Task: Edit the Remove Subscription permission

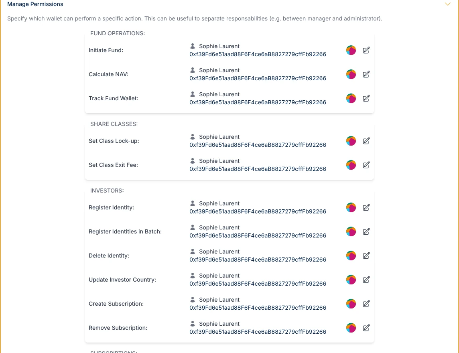Action: click(366, 328)
